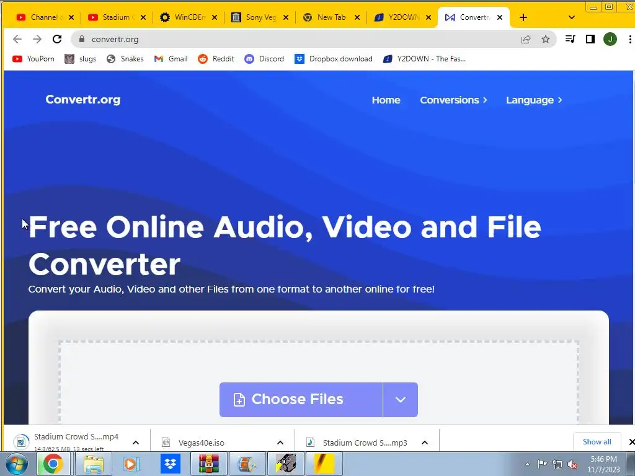Close the Convertr tab
The image size is (635, 476).
pyautogui.click(x=500, y=17)
